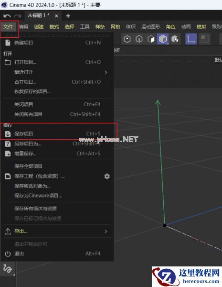
Task: Choose 保存项目 menu entry
Action: coord(57,134)
